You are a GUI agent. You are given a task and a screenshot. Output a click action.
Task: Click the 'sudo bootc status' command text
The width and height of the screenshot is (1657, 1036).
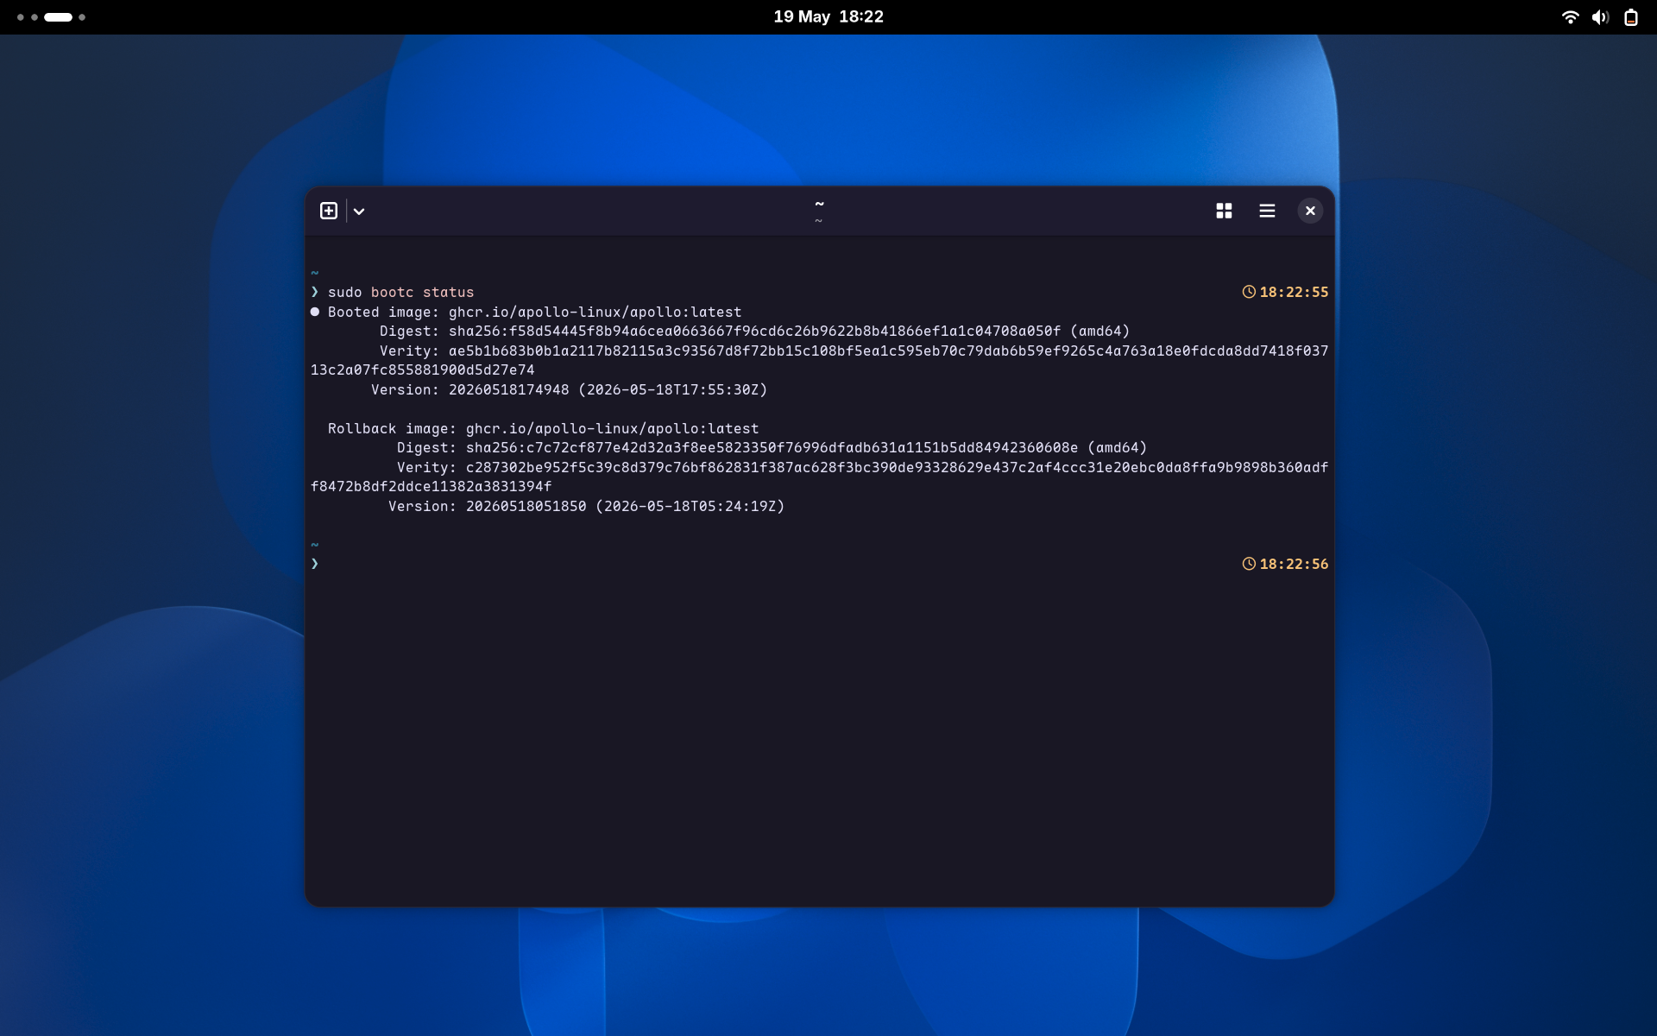click(400, 293)
